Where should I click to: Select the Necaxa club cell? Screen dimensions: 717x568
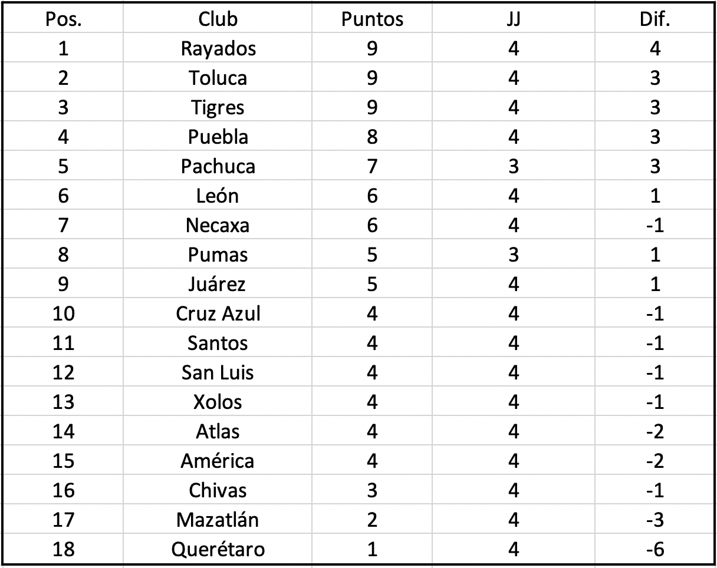click(x=218, y=225)
